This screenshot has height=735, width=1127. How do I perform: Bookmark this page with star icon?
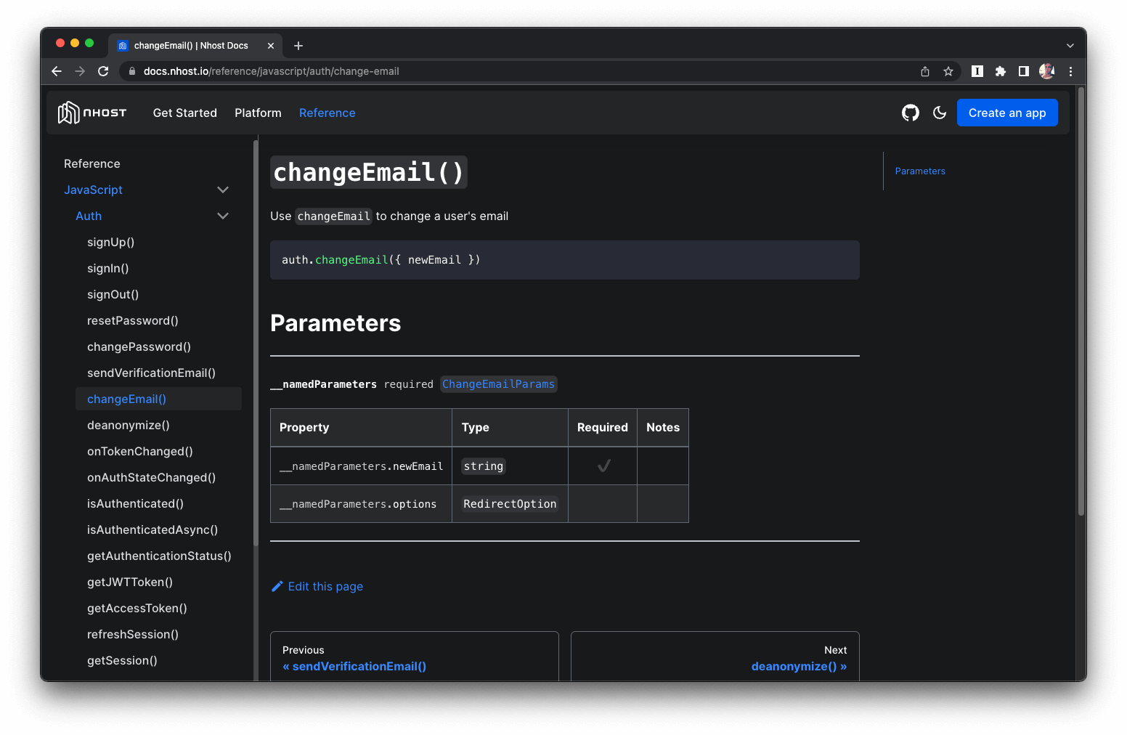[948, 71]
